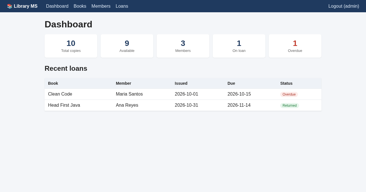This screenshot has height=192, width=366.
Task: Click the On loan stat card
Action: click(x=239, y=46)
